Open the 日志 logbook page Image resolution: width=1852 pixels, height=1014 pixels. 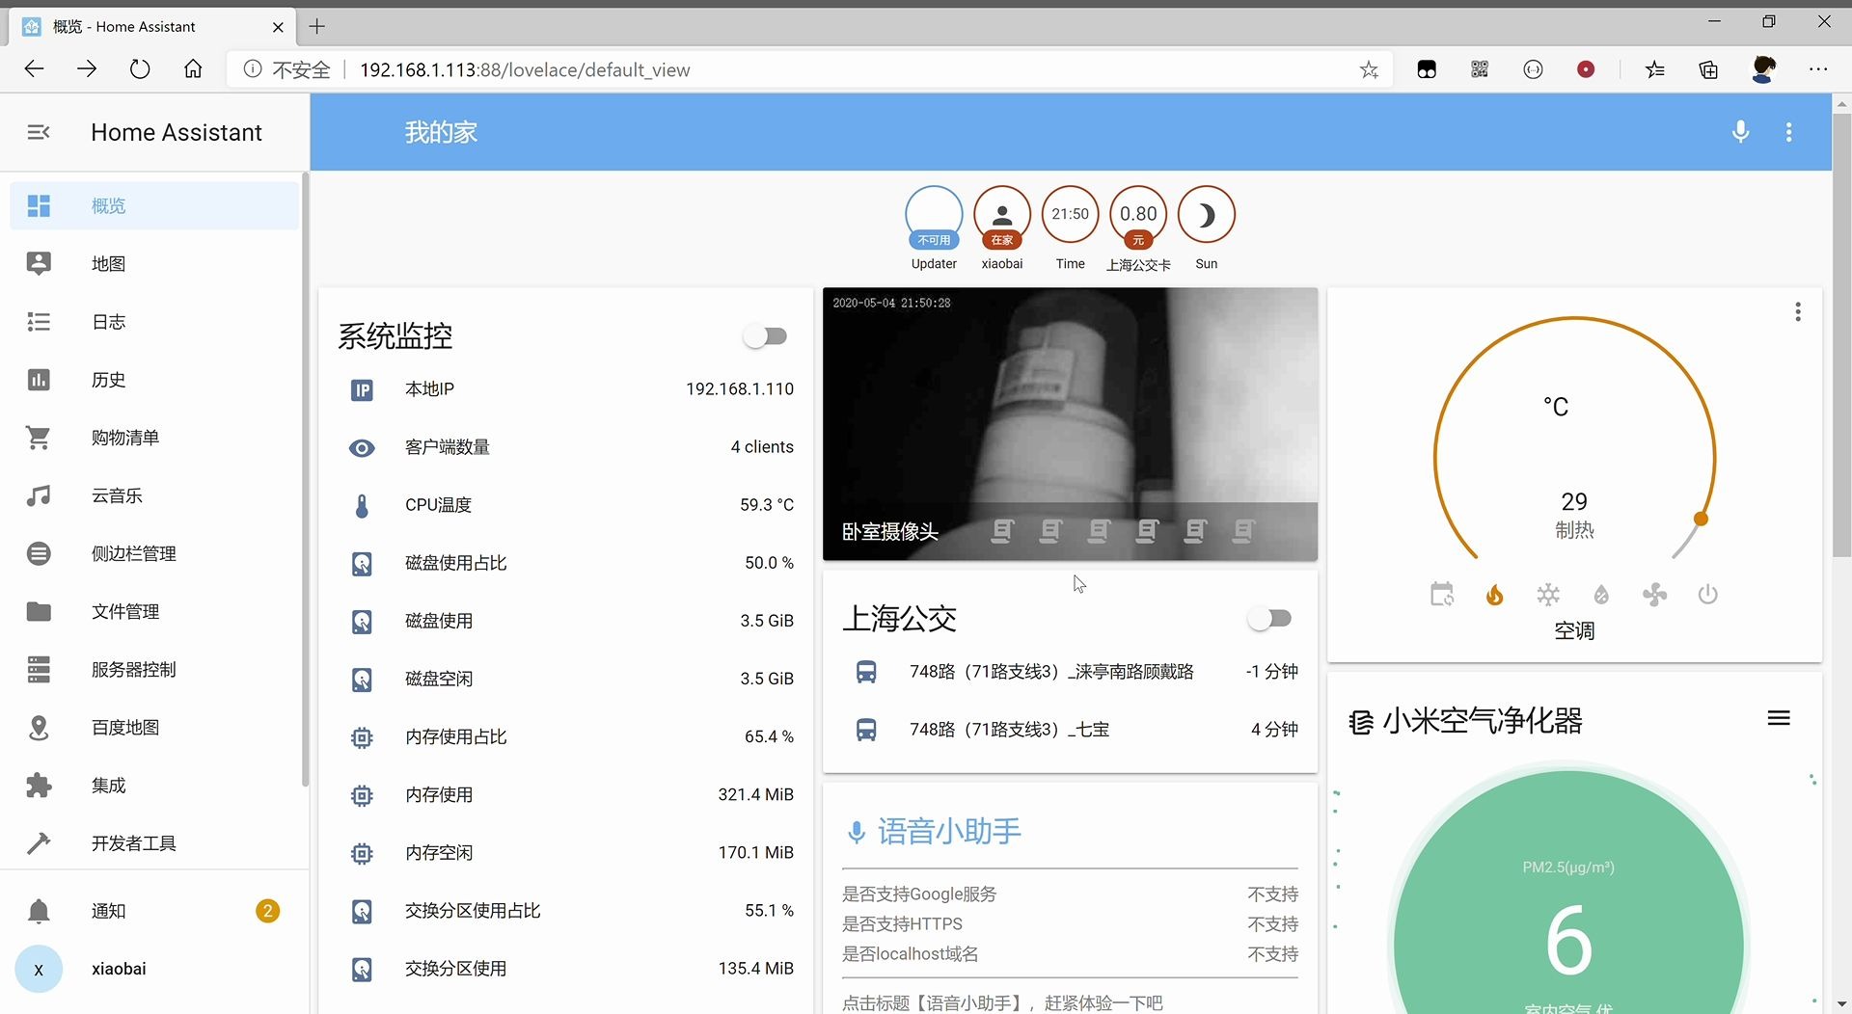point(154,321)
